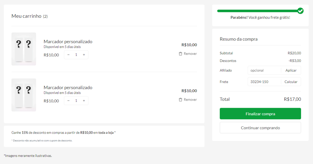
Task: Click Continuar comprando button
Action: [260, 128]
